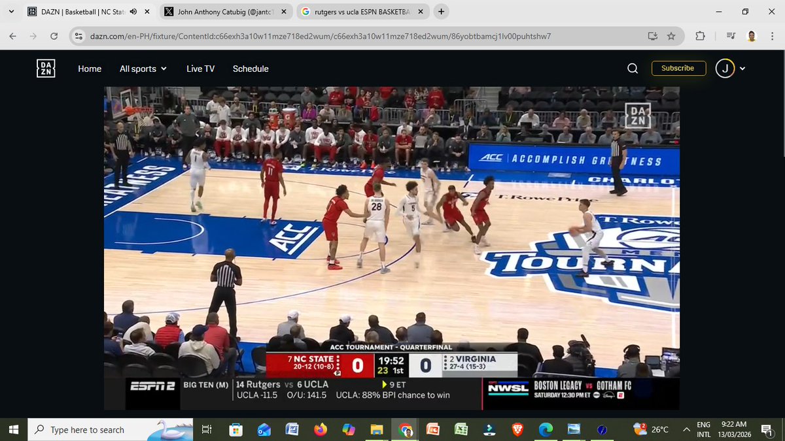
Task: Click the dazn.com address bar URL
Action: 320,36
